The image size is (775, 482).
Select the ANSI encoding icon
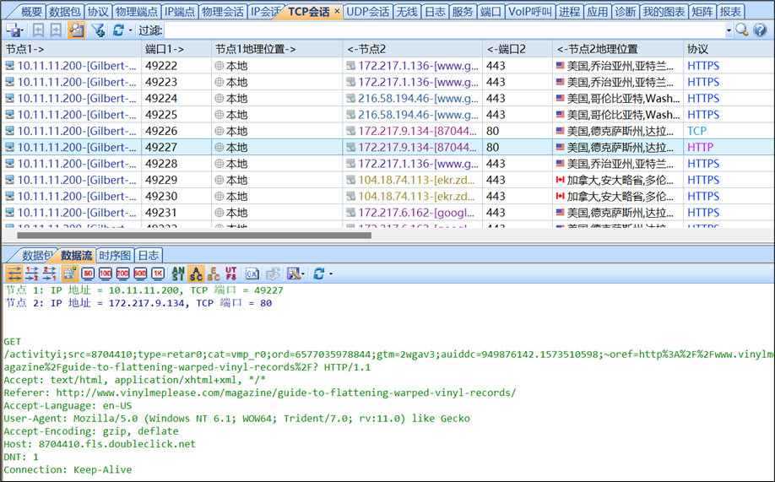pos(177,273)
